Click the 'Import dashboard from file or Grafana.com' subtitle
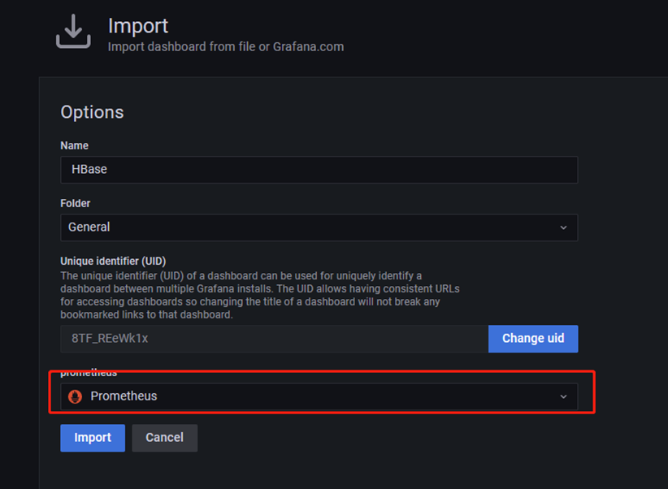 (226, 47)
